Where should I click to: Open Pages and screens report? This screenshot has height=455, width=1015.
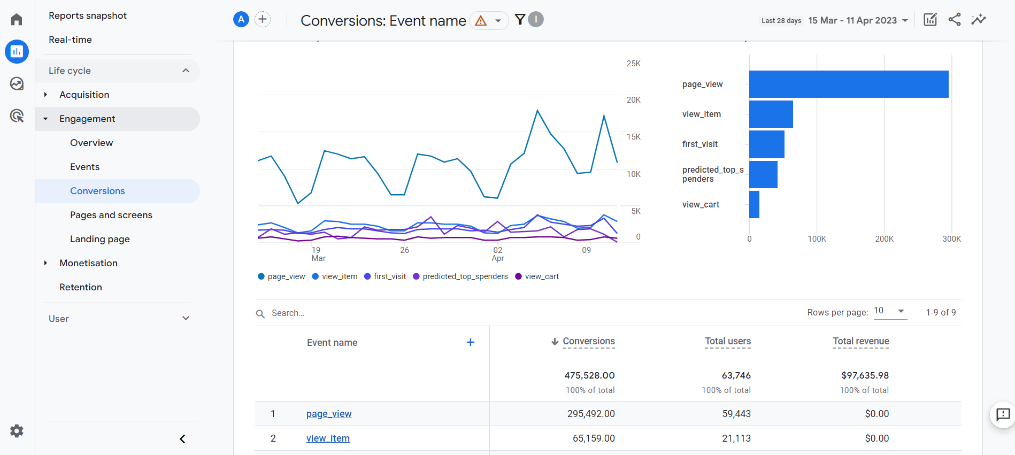click(x=111, y=215)
